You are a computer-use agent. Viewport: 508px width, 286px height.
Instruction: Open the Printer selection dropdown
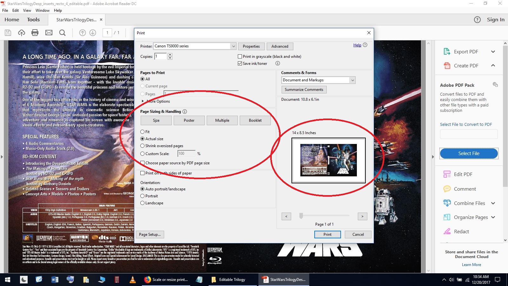tap(195, 46)
